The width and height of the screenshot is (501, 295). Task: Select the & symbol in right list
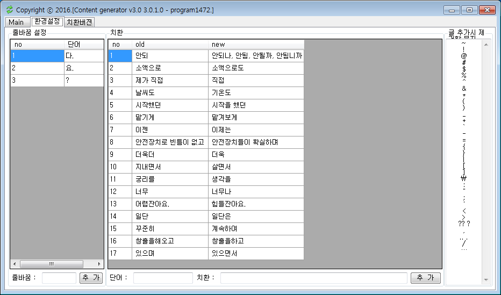464,89
